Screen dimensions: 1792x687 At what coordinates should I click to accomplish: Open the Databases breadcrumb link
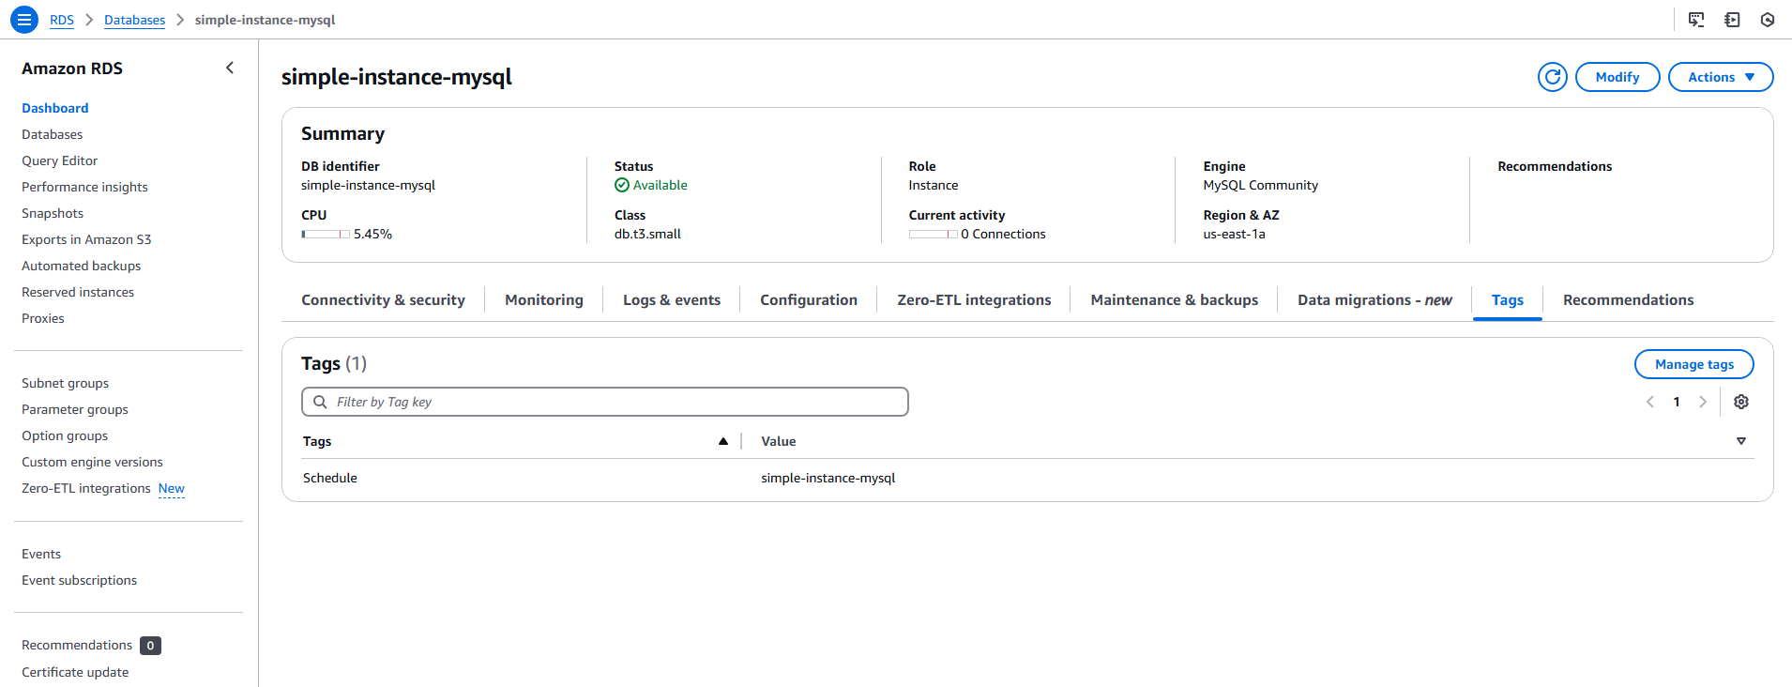pos(134,20)
